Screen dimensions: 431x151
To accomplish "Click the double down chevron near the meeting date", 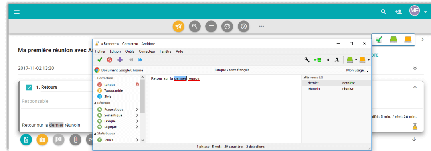I will [415, 68].
